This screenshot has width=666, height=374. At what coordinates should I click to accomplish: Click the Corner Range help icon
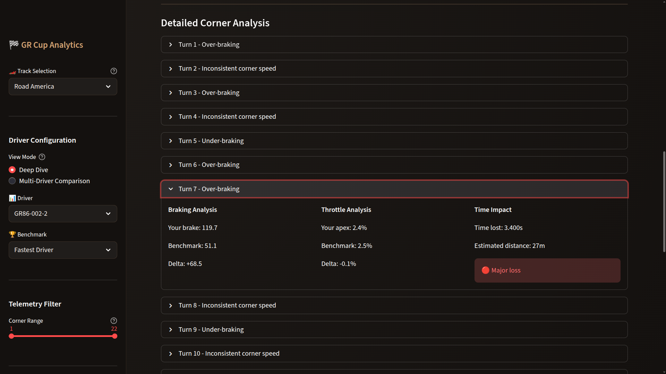coord(113,321)
